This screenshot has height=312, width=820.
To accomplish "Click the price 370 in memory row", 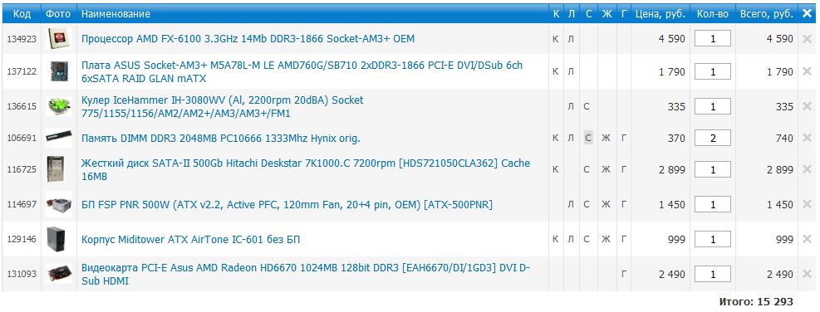I will (676, 138).
